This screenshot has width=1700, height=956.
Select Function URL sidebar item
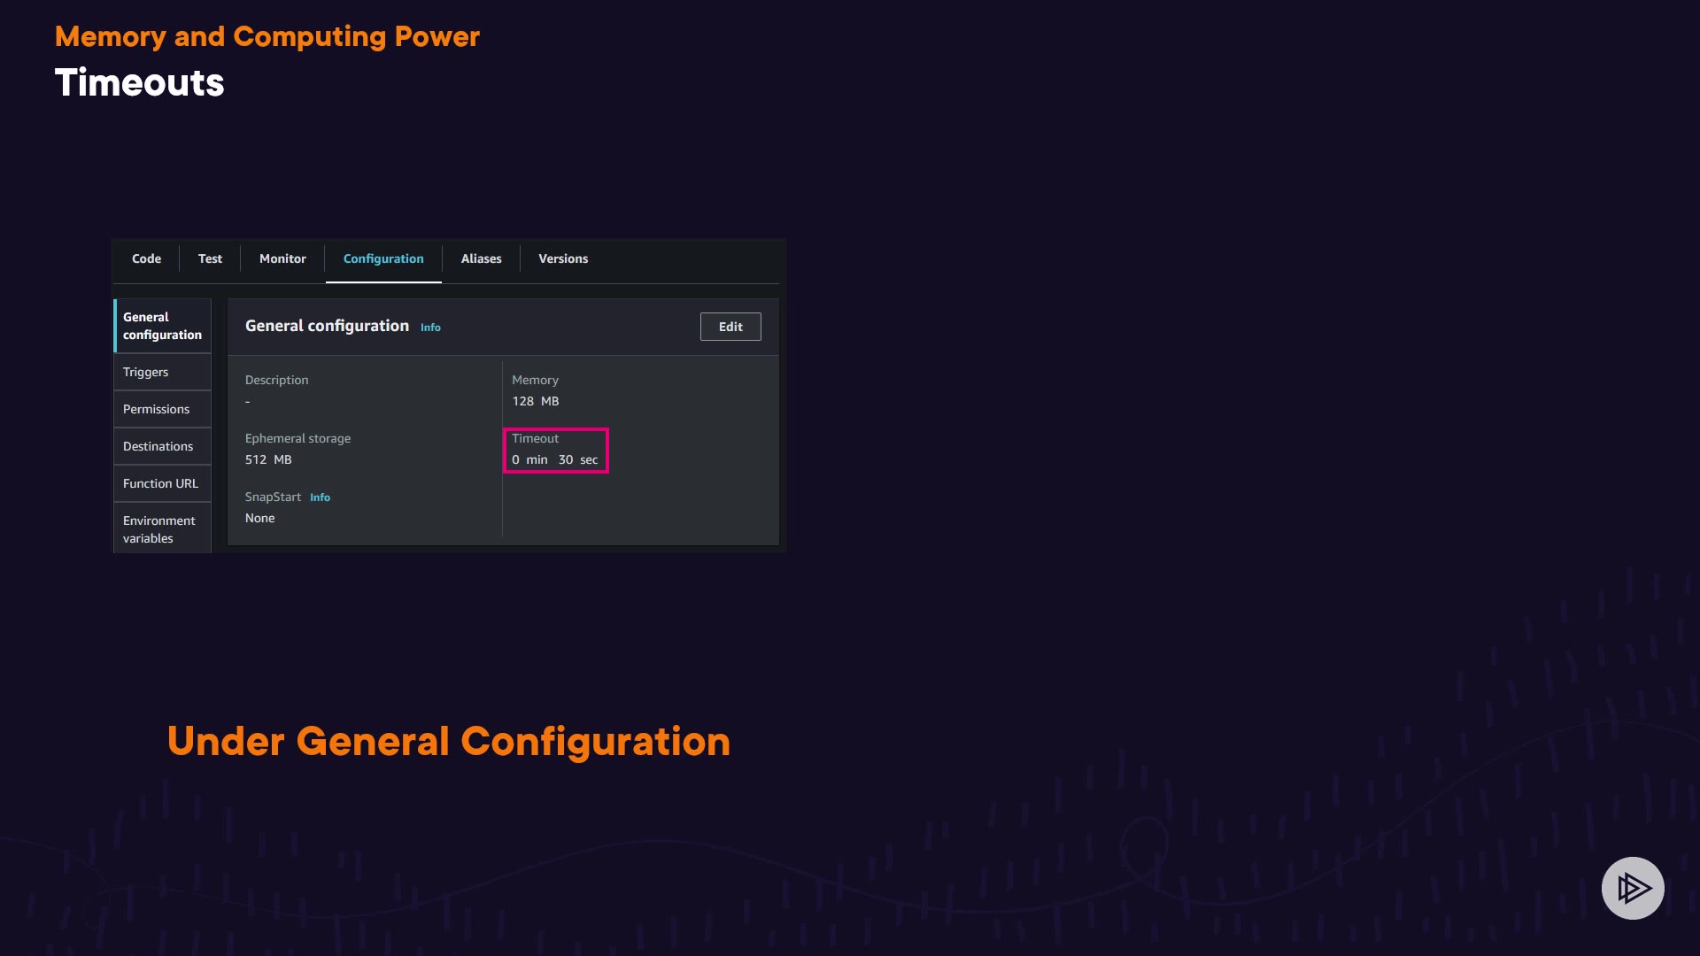point(161,483)
